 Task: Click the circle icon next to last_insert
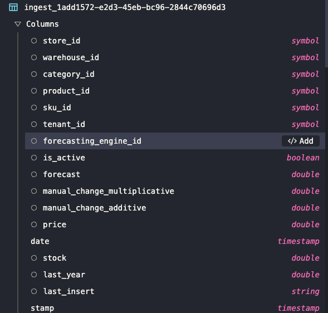(x=34, y=291)
